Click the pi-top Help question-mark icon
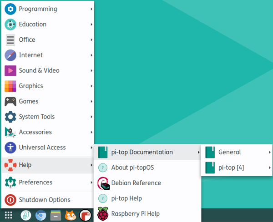The image size is (273, 222). [x=103, y=198]
